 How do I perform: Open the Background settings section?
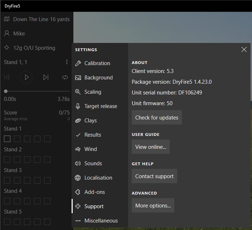[98, 78]
